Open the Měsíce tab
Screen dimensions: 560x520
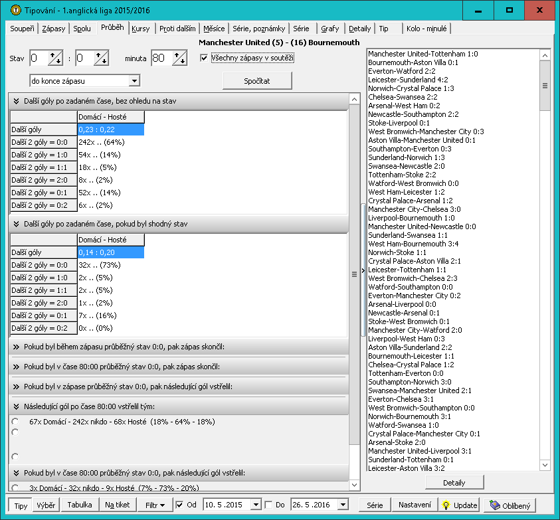click(x=214, y=29)
